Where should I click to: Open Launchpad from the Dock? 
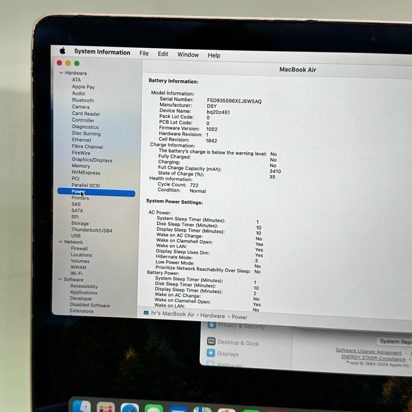tap(106, 407)
